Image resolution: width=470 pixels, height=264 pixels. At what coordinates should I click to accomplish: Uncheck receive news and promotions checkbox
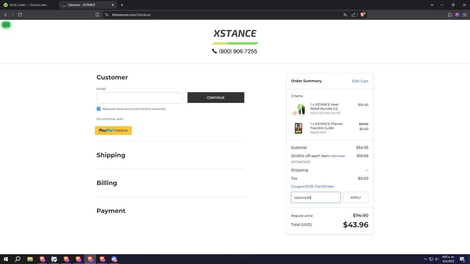pyautogui.click(x=99, y=109)
